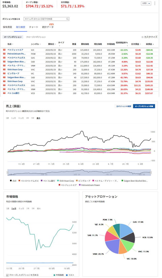Sort positions by 日次損益 column
This screenshot has height=278, width=162.
136,44
